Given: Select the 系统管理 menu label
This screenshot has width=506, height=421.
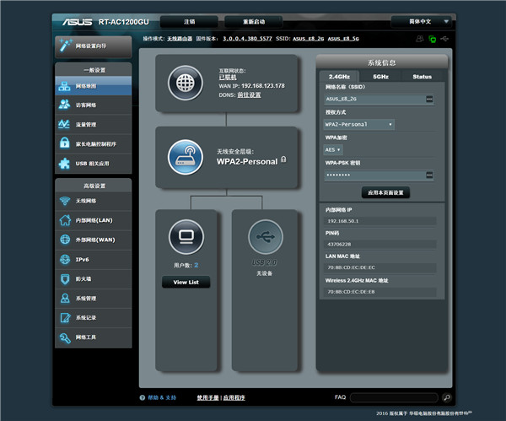Looking at the screenshot, I should click(86, 299).
